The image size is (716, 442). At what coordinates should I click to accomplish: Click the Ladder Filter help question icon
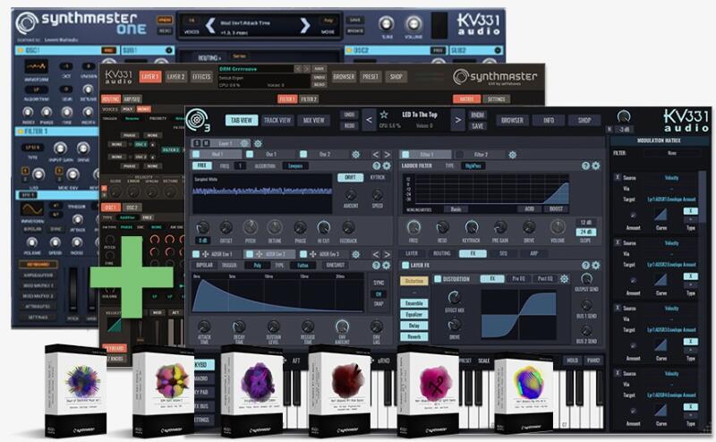[585, 166]
